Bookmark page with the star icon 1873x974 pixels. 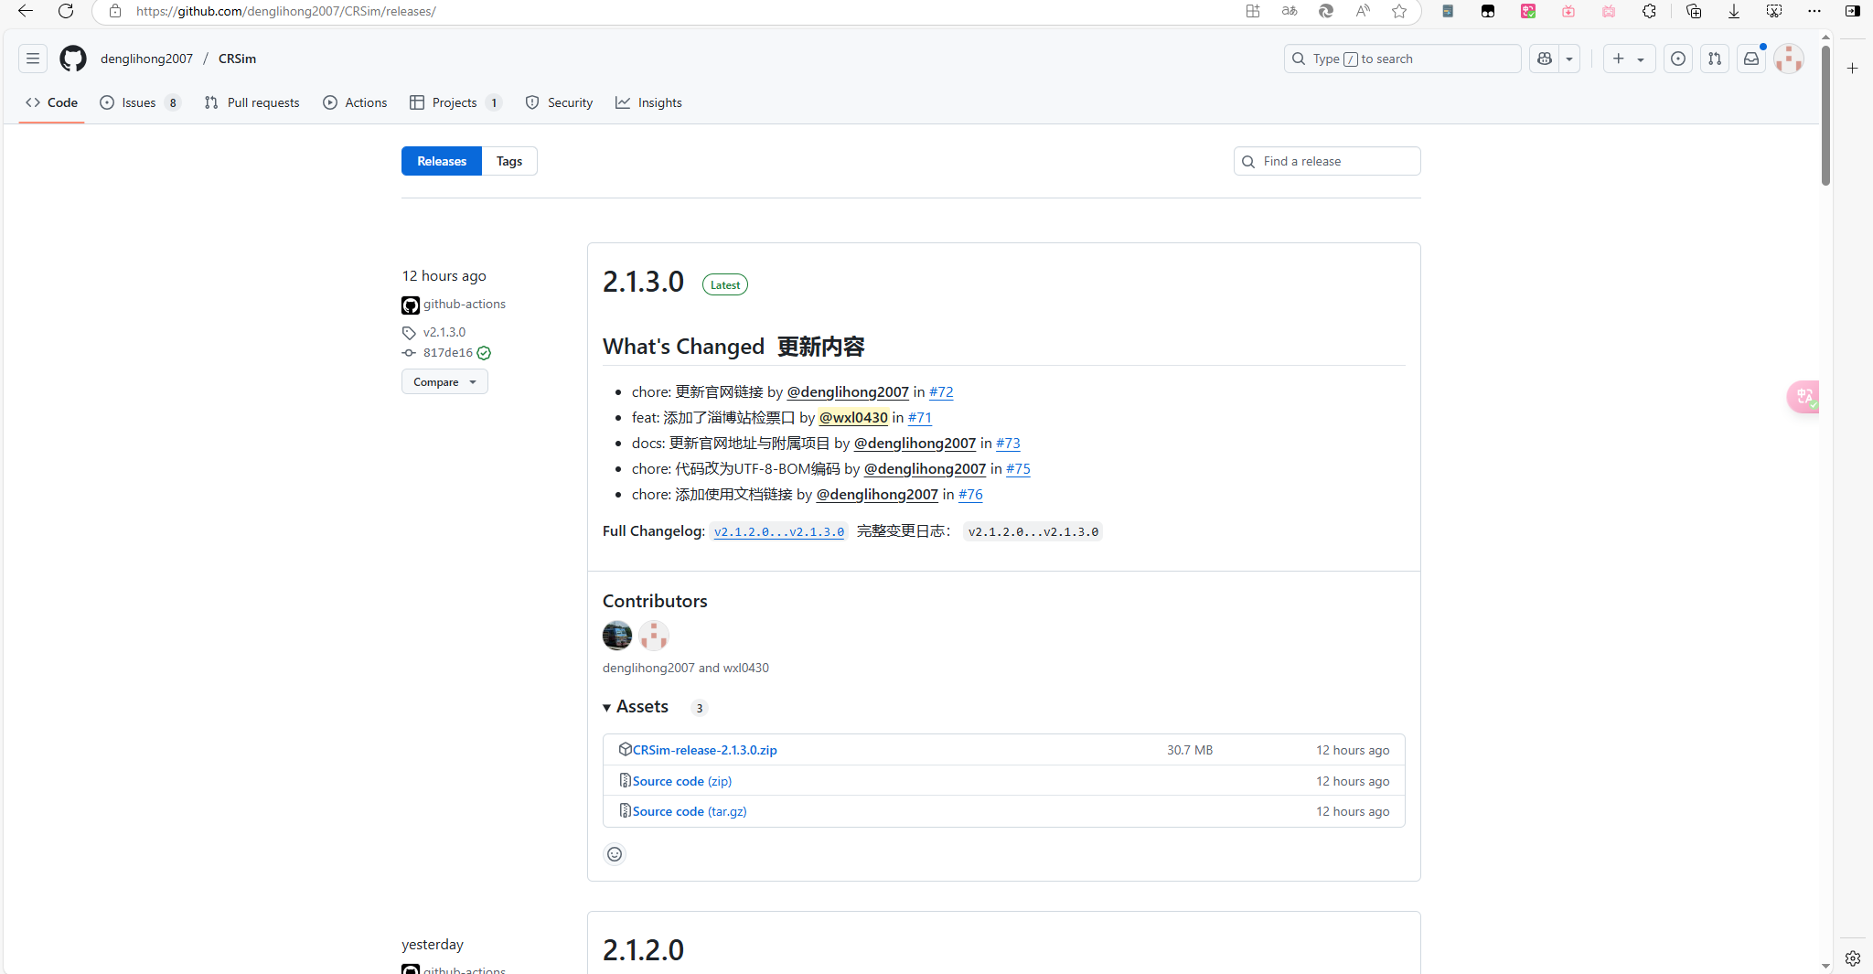click(x=1399, y=11)
